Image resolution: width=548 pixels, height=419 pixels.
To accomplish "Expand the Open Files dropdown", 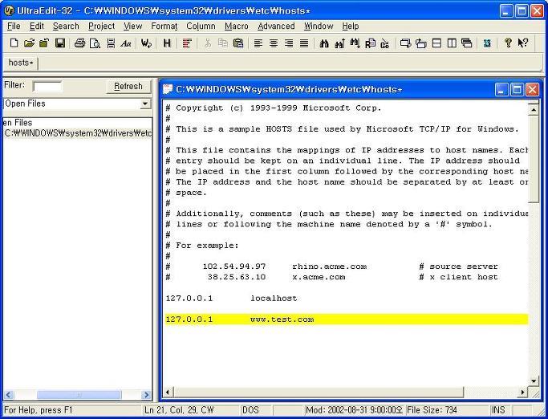I will pyautogui.click(x=145, y=104).
